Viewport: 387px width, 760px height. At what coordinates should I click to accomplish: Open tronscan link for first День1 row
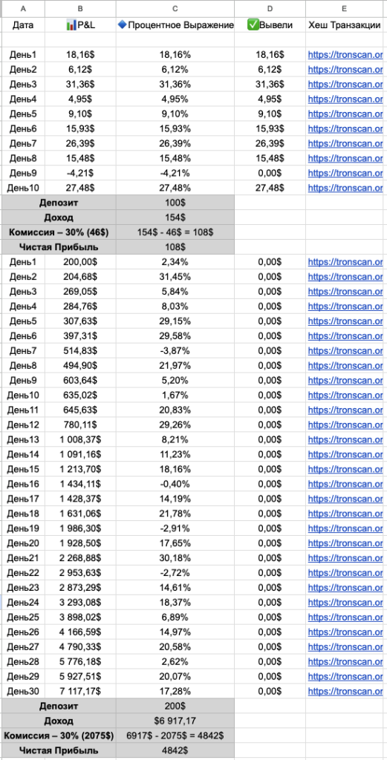pyautogui.click(x=345, y=55)
